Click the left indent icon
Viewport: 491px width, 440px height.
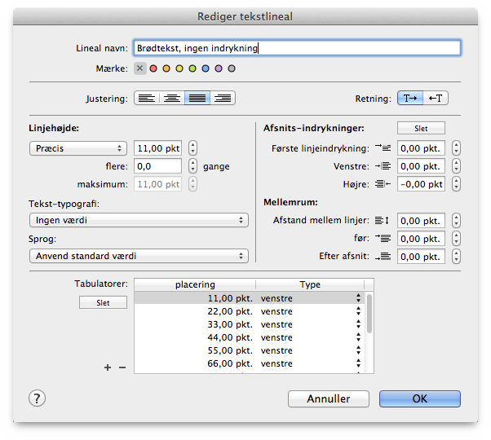[x=383, y=166]
